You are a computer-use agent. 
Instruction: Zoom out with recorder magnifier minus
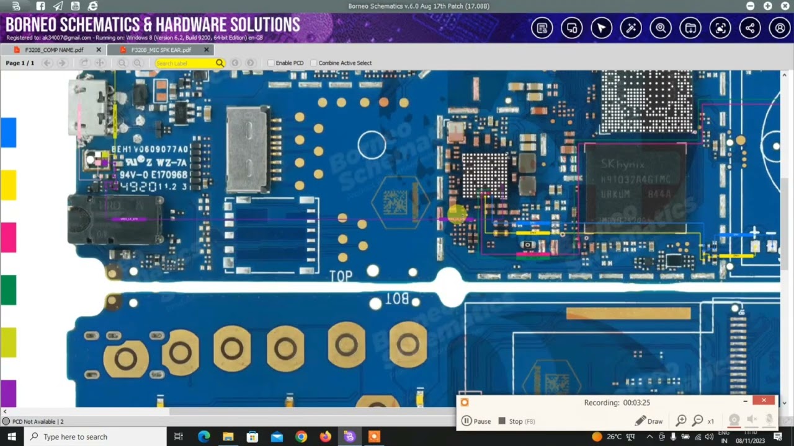tap(698, 421)
